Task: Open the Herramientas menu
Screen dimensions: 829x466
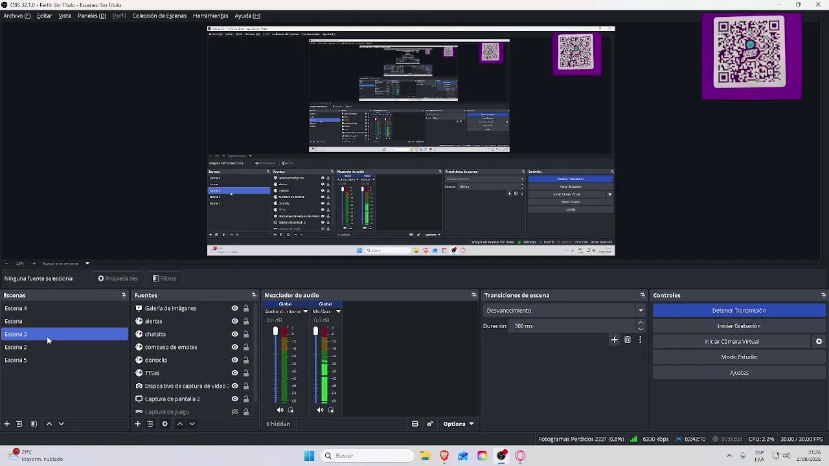Action: point(210,16)
